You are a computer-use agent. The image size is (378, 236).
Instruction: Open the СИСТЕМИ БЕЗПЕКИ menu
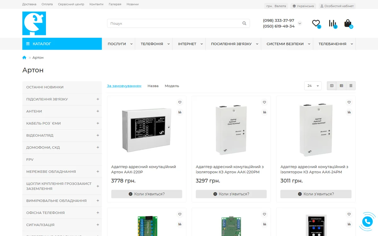tap(287, 44)
